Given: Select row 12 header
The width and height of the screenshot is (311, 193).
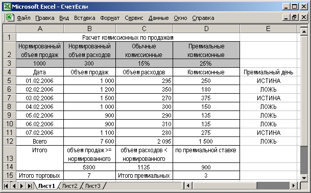Looking at the screenshot, I should (9, 141).
